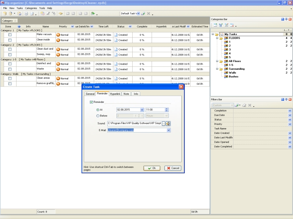The width and height of the screenshot is (293, 219).
Task: Click the sound preview speaker icon
Action: tap(168, 124)
